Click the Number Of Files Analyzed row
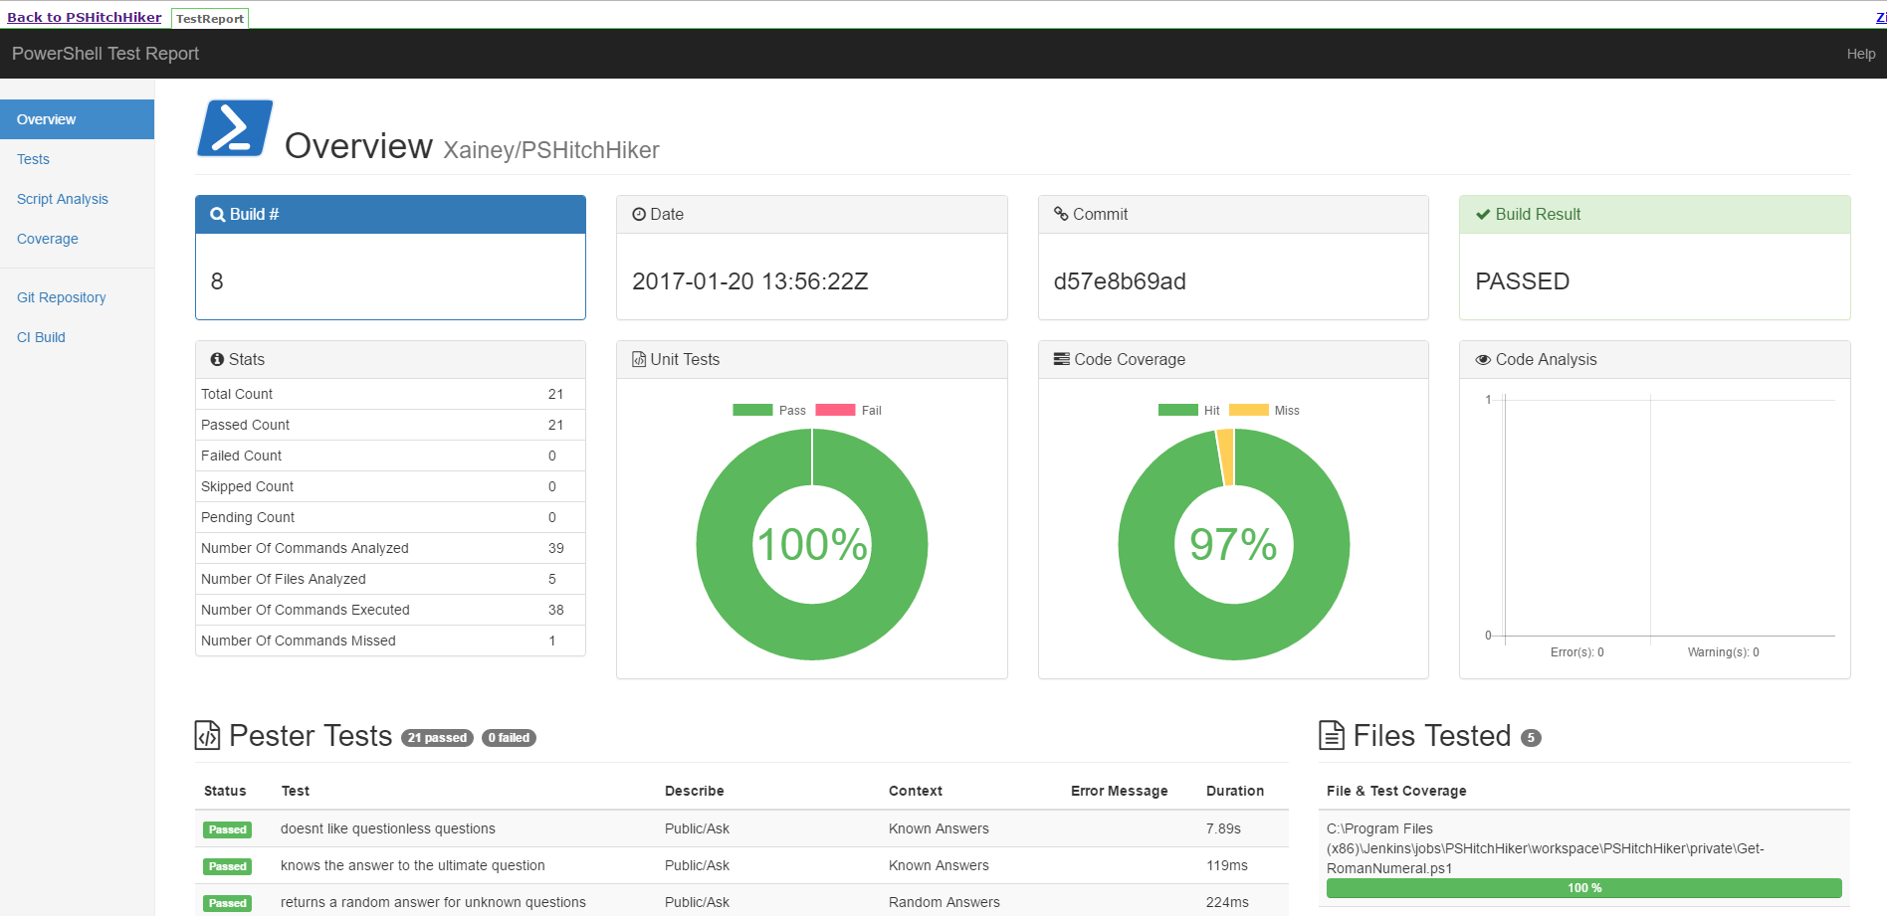The width and height of the screenshot is (1887, 916). click(x=390, y=579)
